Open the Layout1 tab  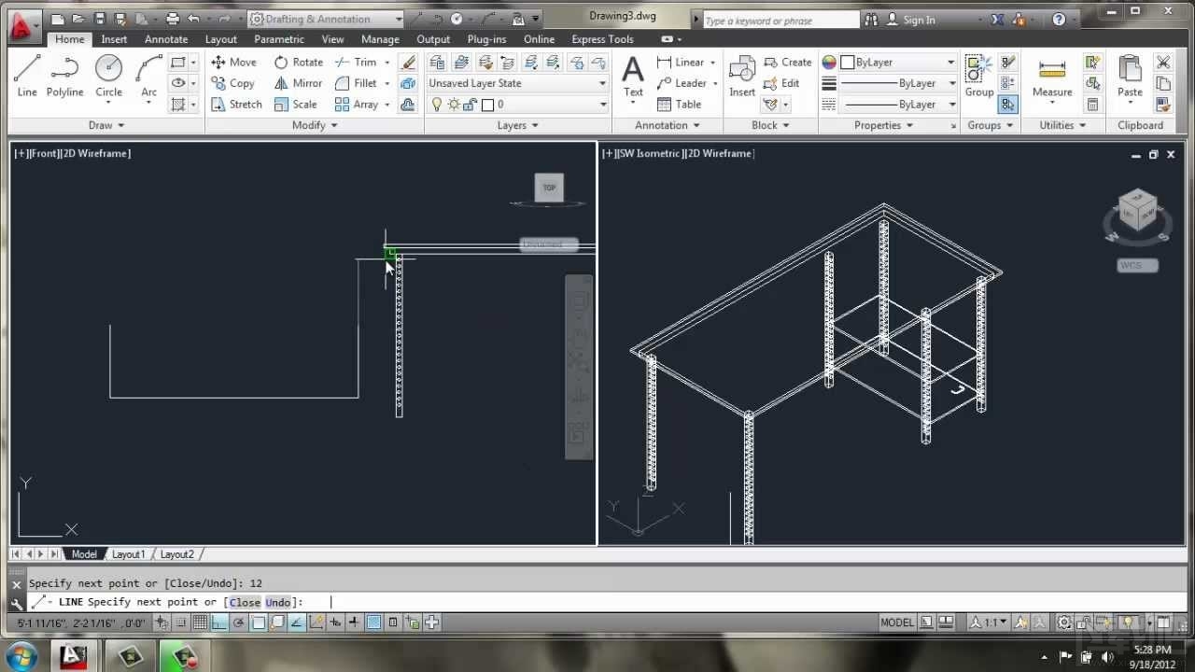click(x=129, y=553)
